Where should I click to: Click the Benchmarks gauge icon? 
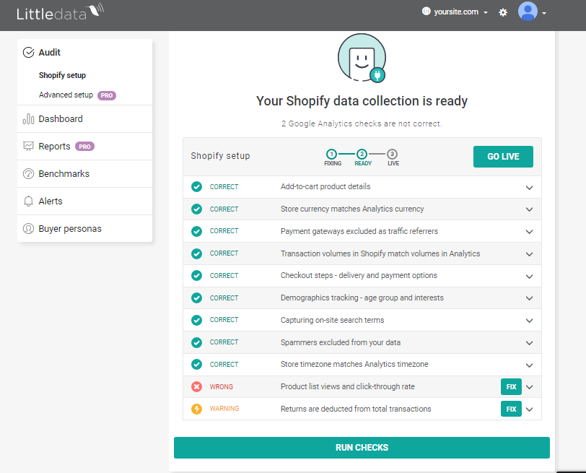click(x=28, y=174)
